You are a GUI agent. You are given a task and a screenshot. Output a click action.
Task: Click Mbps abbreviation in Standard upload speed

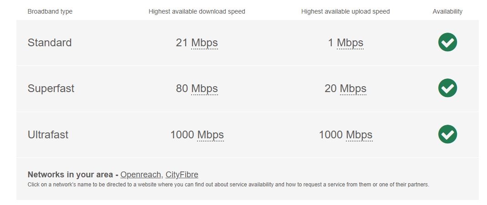coord(350,43)
